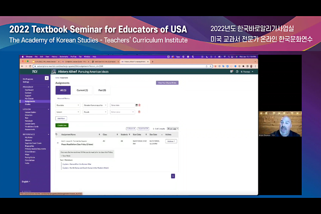The height and width of the screenshot is (214, 321).
Task: Open the Enter value dropdown
Action: (x=123, y=112)
